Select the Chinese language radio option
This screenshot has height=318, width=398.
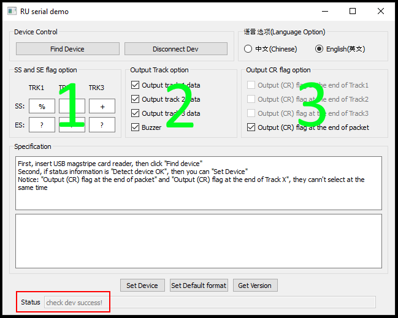[248, 49]
